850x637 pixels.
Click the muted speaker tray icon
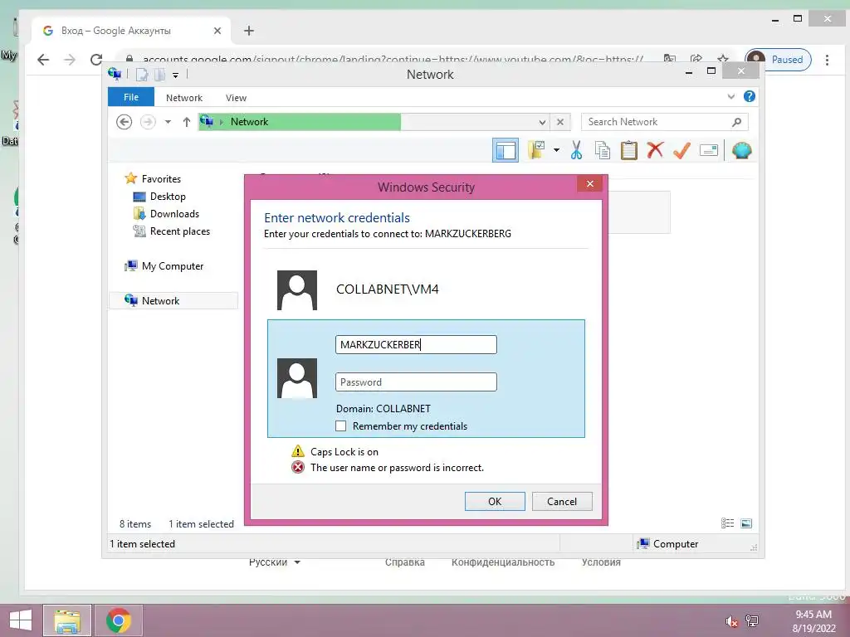tap(732, 621)
